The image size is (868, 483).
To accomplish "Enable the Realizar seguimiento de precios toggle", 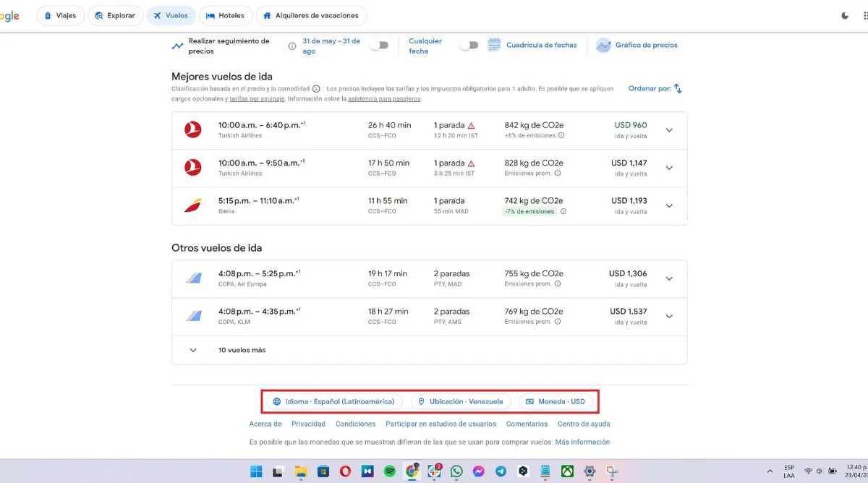I will (x=379, y=45).
